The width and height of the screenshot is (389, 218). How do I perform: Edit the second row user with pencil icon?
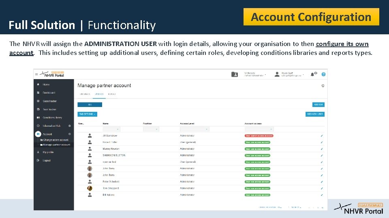pyautogui.click(x=322, y=143)
